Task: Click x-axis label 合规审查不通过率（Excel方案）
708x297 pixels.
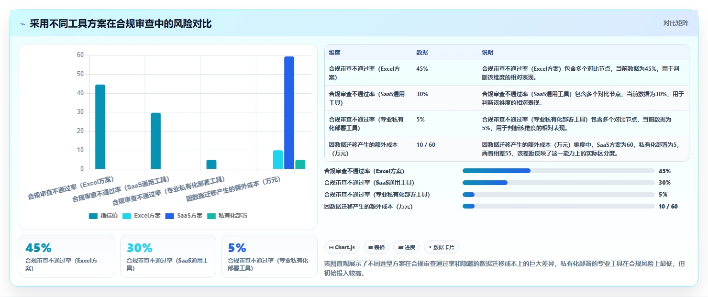Action: click(71, 188)
